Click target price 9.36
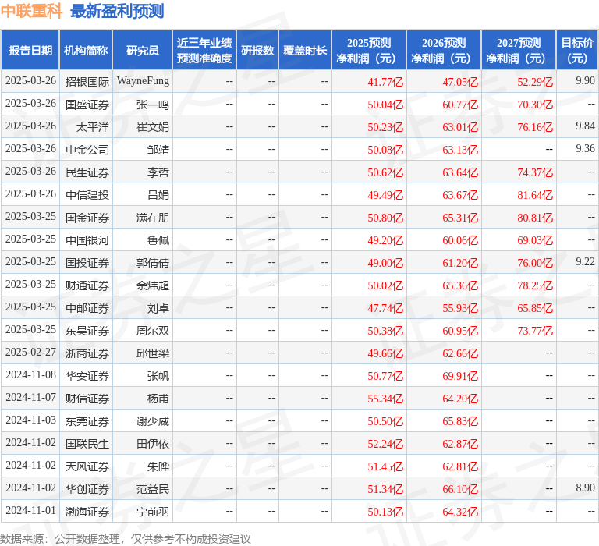599x546 pixels. [585, 148]
